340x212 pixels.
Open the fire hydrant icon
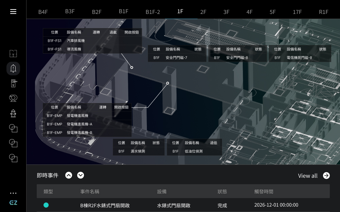[x=13, y=113]
